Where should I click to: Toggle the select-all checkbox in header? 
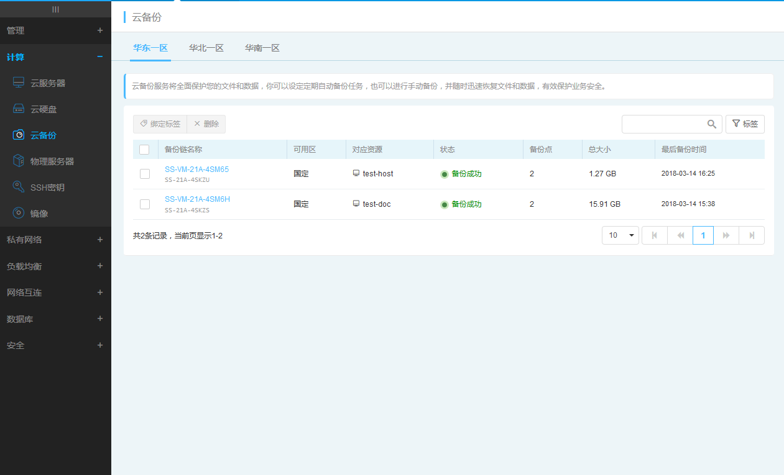(x=144, y=150)
